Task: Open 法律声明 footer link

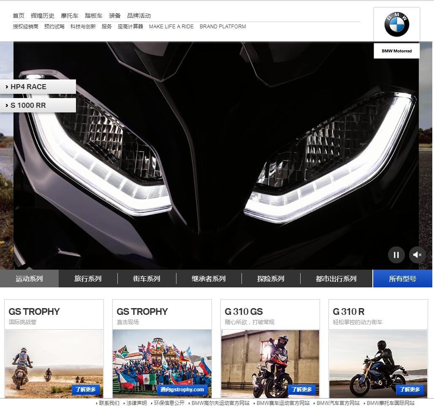Action: (136, 403)
